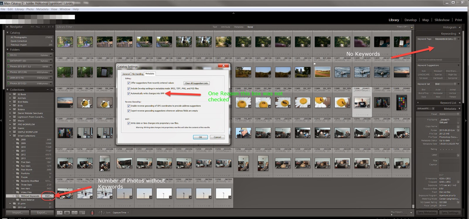Viewport: 469px width, 219px height.
Task: Click the Recently Modified smart collection icon
Action: pos(18,181)
